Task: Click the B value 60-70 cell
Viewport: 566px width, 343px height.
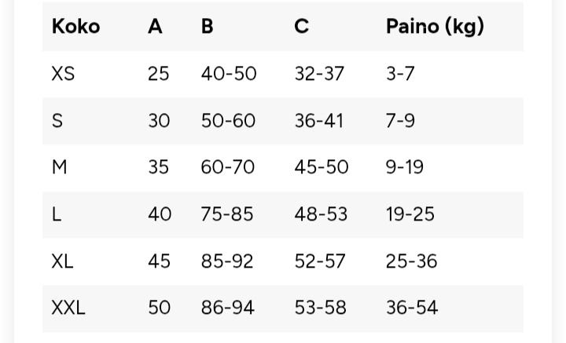Action: point(228,167)
